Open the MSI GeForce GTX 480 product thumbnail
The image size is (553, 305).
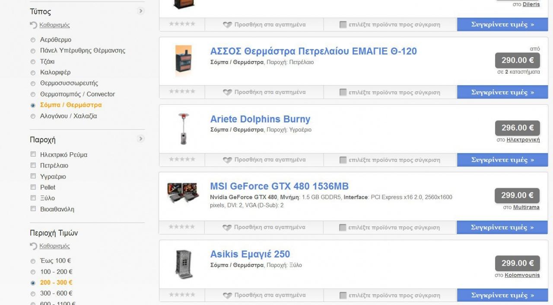tap(183, 193)
